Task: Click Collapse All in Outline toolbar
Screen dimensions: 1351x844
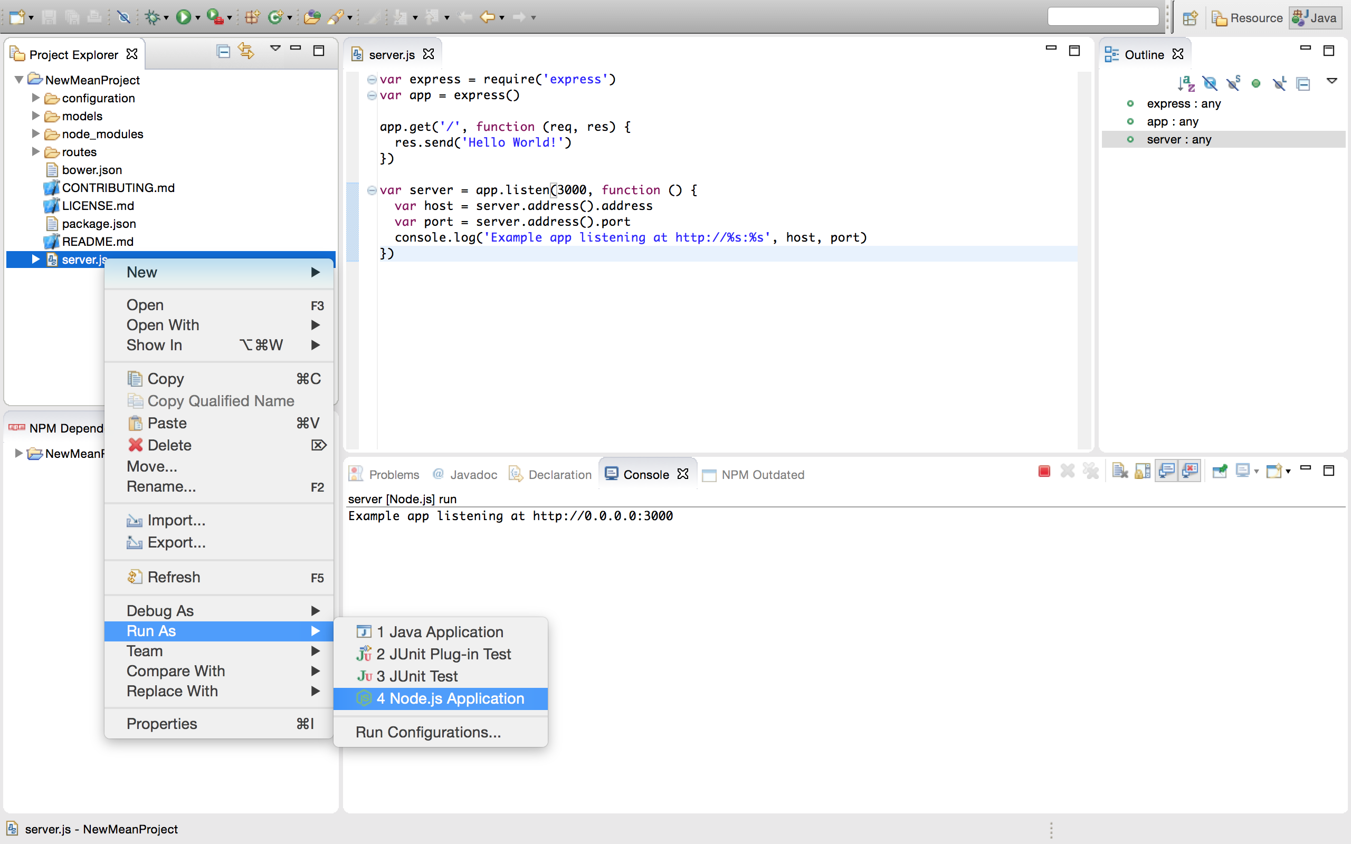Action: point(1303,84)
